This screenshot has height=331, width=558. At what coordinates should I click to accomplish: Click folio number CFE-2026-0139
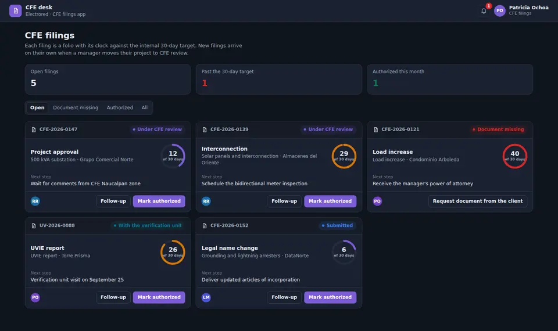(x=229, y=129)
